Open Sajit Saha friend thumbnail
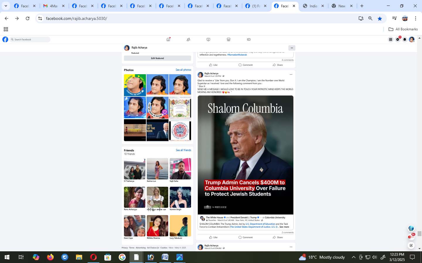The width and height of the screenshot is (422, 263). (180, 169)
